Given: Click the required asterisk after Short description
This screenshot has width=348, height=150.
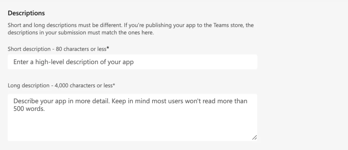Looking at the screenshot, I should point(108,48).
